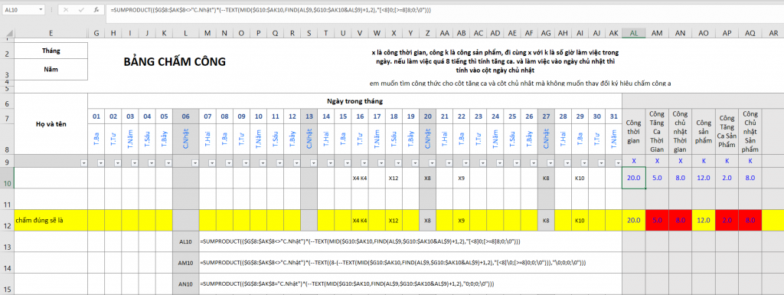Select column header AR
Viewport: 784px width, 295px height.
(773, 33)
